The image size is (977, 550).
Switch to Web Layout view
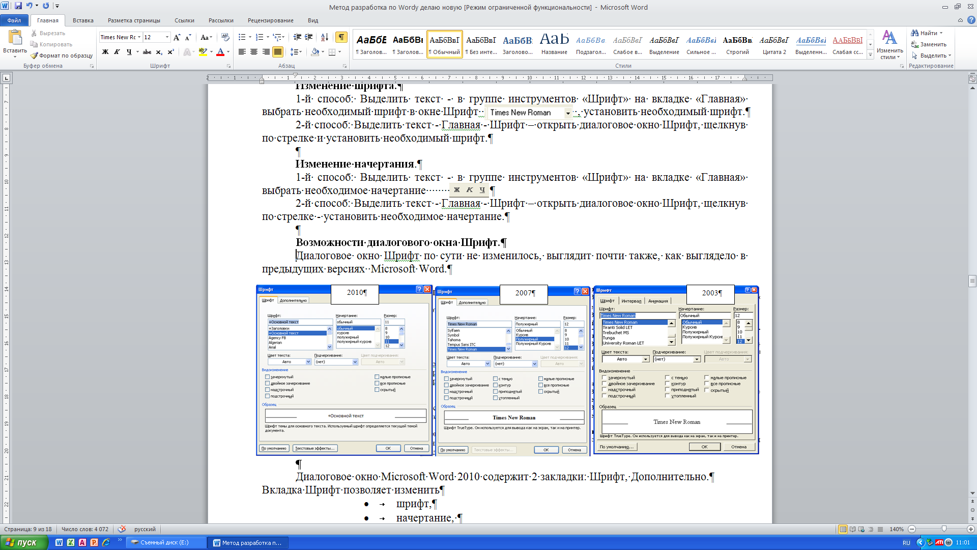click(x=861, y=529)
